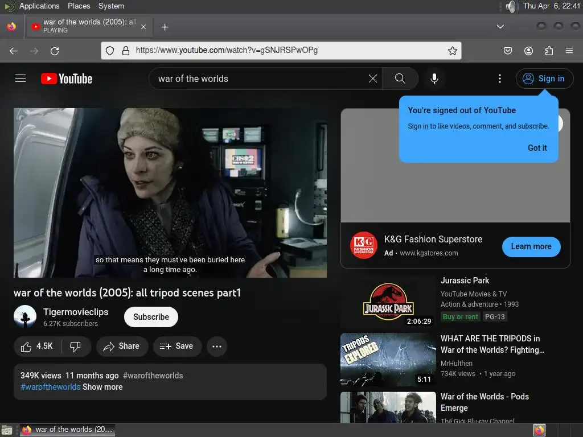The height and width of the screenshot is (437, 583).
Task: Click the grey #waroftheworlds tag after date
Action: click(153, 376)
